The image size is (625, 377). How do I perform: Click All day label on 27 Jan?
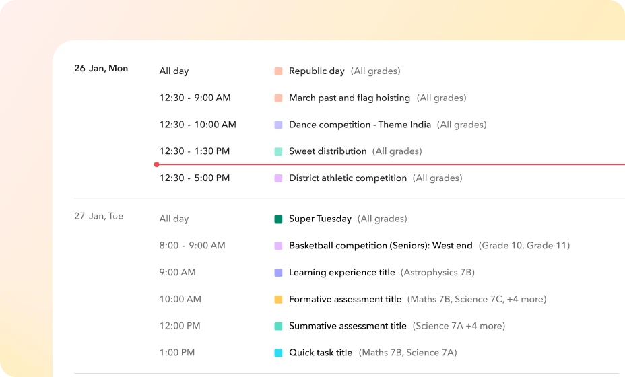pyautogui.click(x=174, y=219)
